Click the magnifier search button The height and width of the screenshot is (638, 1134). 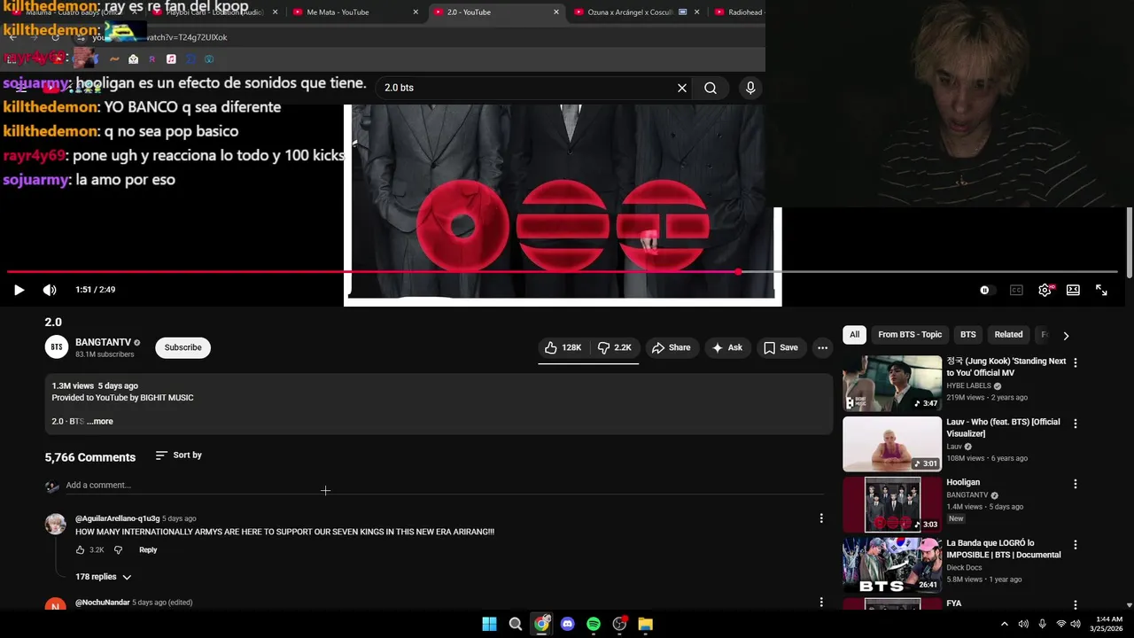click(x=711, y=88)
